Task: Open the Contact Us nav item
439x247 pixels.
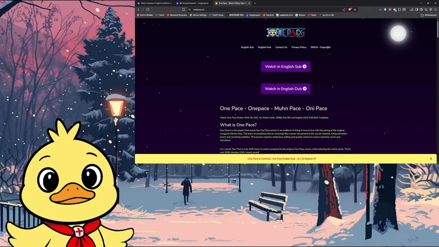Action: point(281,47)
